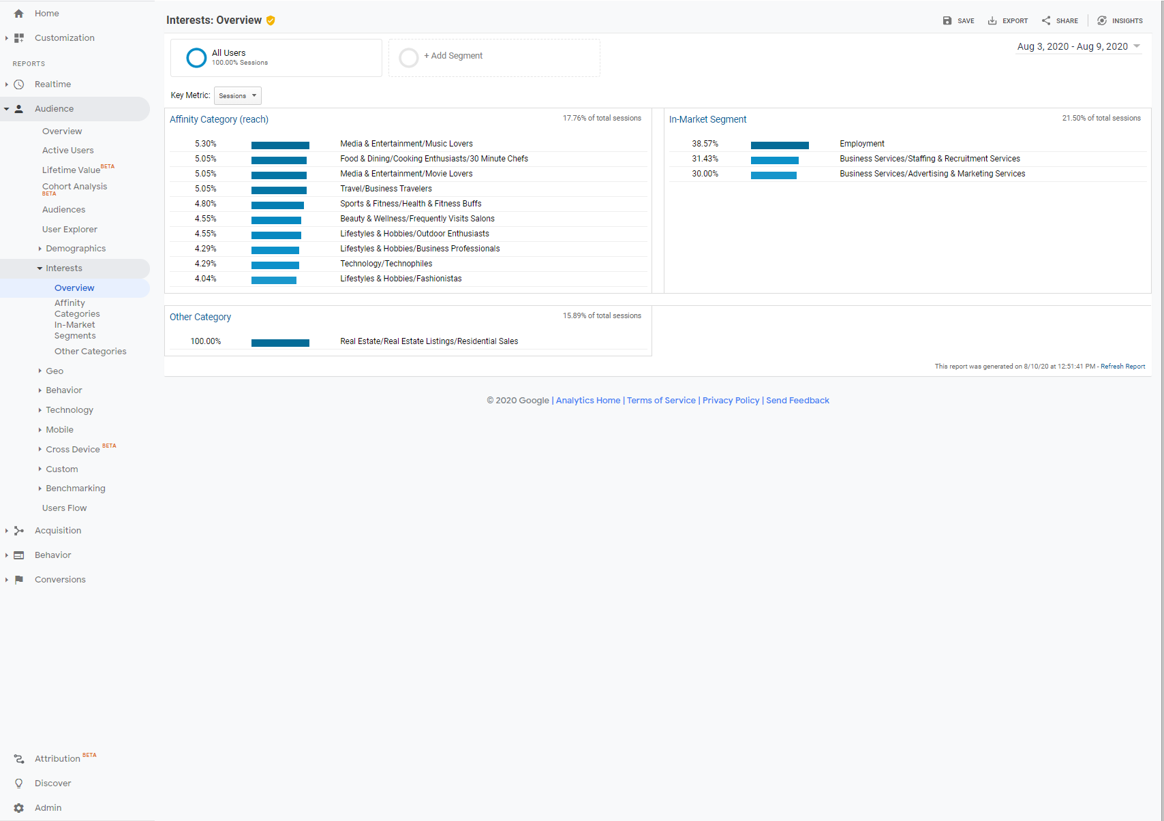Image resolution: width=1164 pixels, height=821 pixels.
Task: Click the Refresh Report link
Action: coord(1122,367)
